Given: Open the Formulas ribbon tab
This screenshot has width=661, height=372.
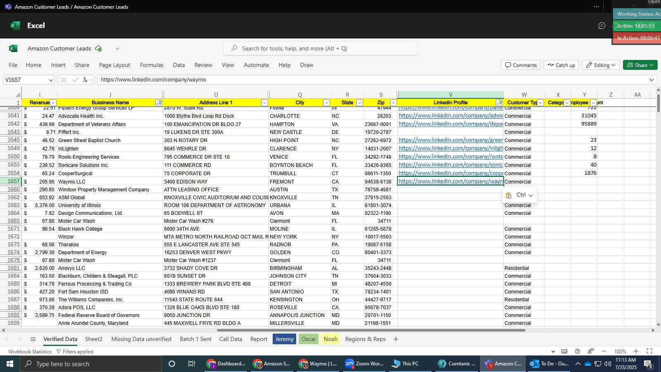Looking at the screenshot, I should (x=152, y=65).
